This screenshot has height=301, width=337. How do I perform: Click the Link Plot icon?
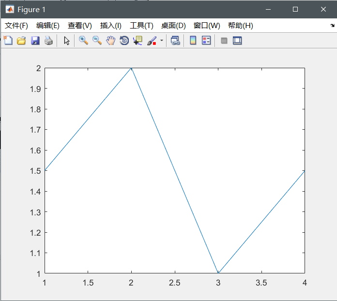pyautogui.click(x=175, y=40)
